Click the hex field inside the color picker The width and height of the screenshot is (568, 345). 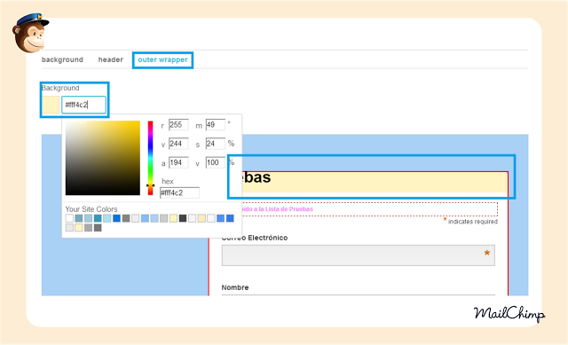tap(179, 193)
